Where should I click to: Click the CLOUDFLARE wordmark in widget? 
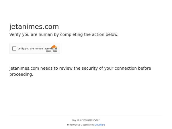point(51,49)
